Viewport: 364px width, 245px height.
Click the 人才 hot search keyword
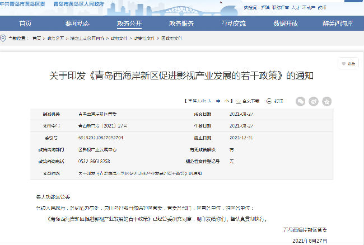296,7
